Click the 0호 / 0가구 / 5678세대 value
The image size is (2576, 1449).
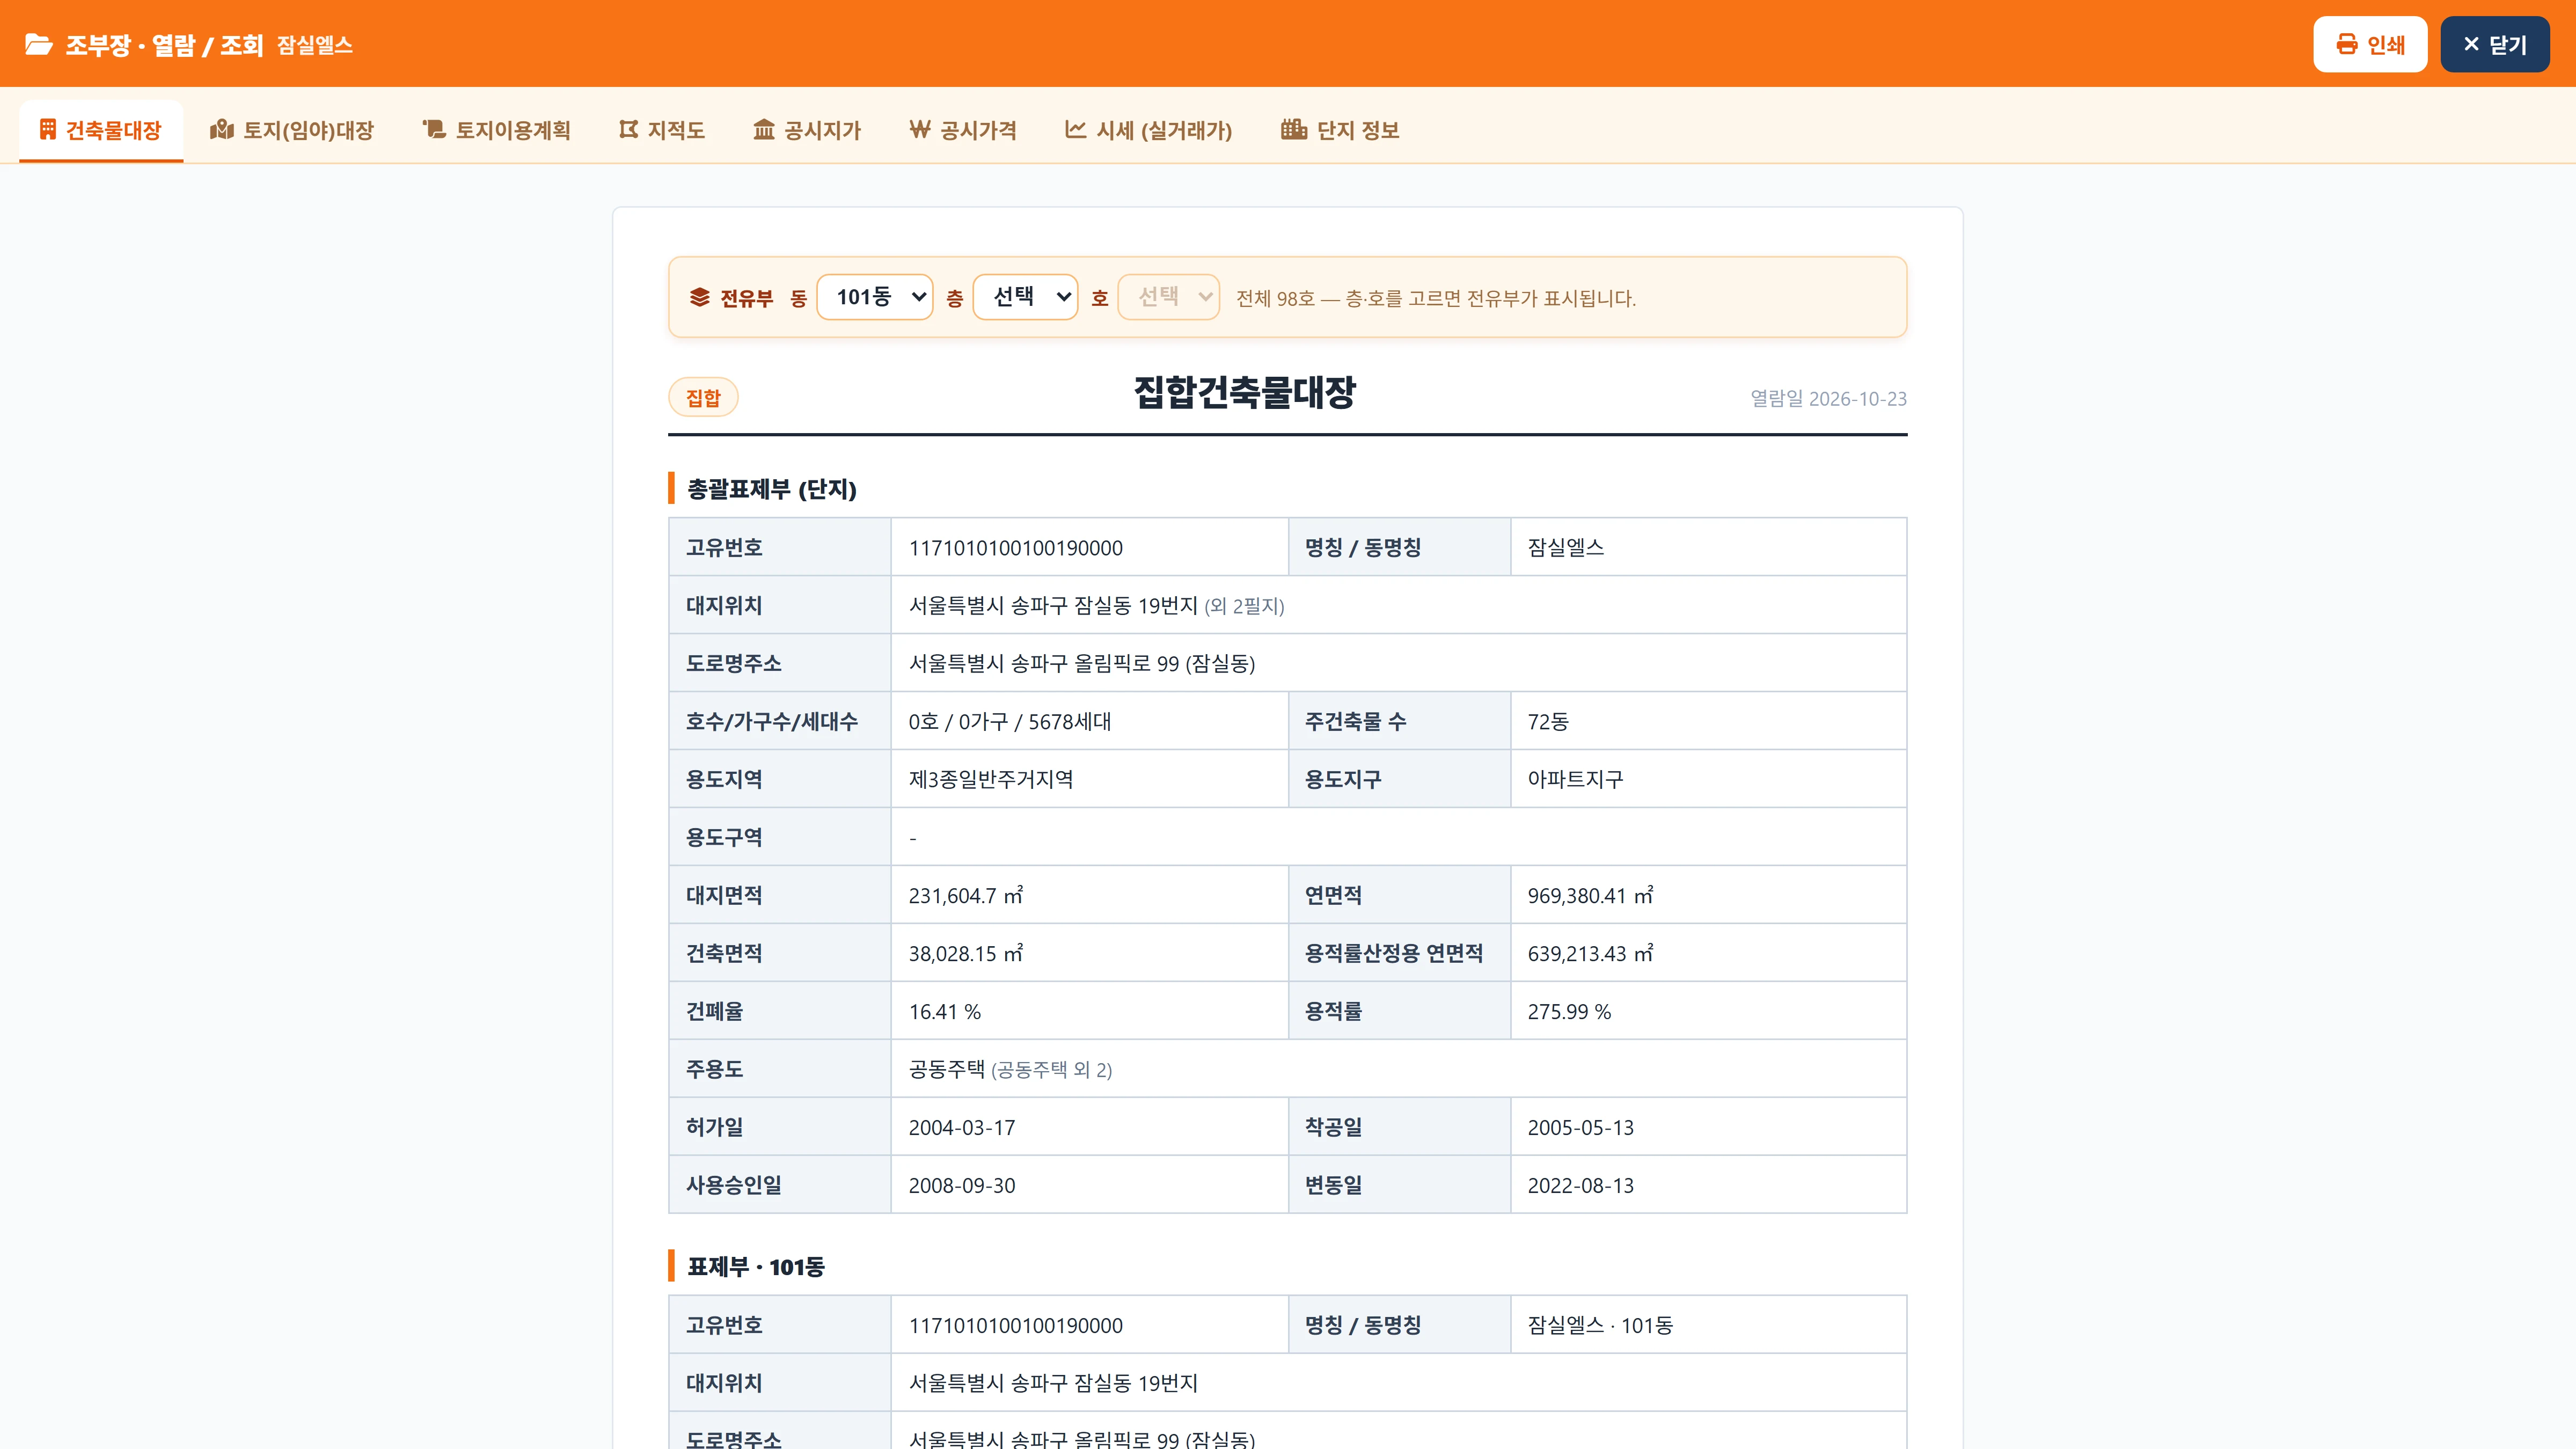1010,721
